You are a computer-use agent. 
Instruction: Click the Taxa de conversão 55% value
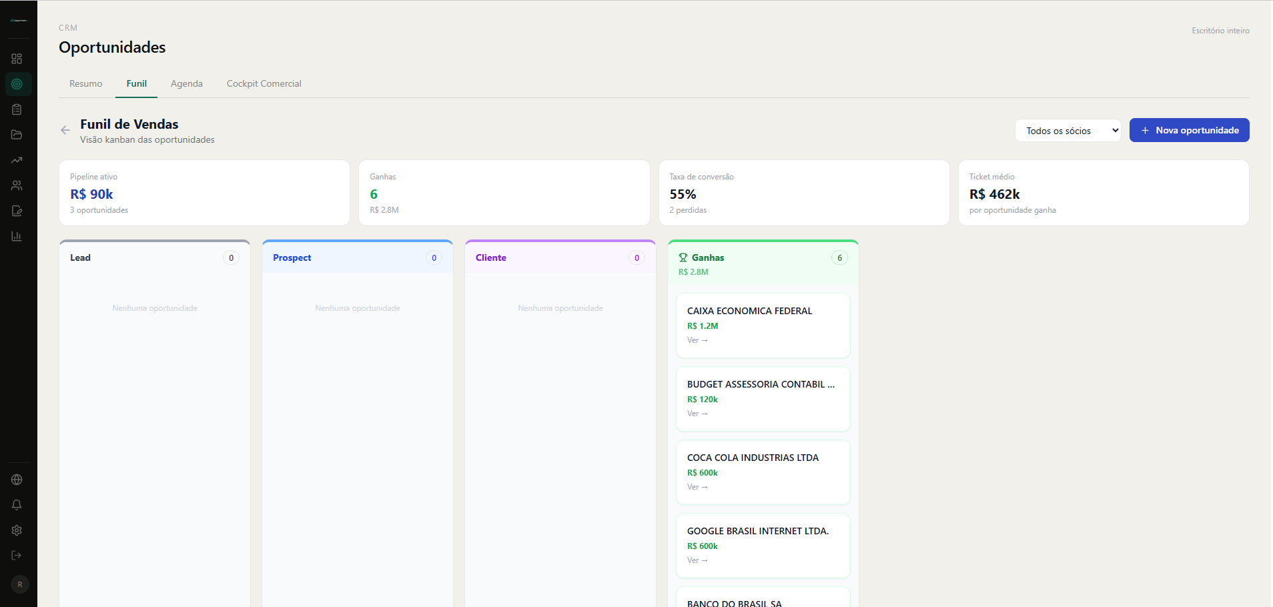(683, 194)
